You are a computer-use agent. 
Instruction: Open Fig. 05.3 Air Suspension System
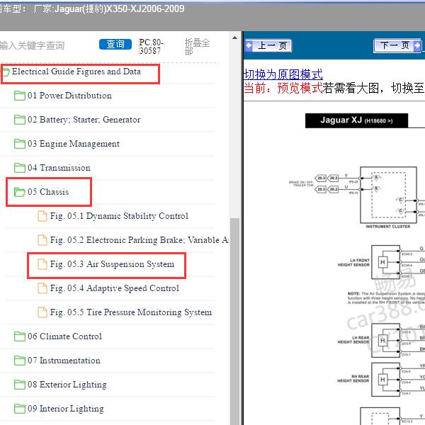pos(112,264)
